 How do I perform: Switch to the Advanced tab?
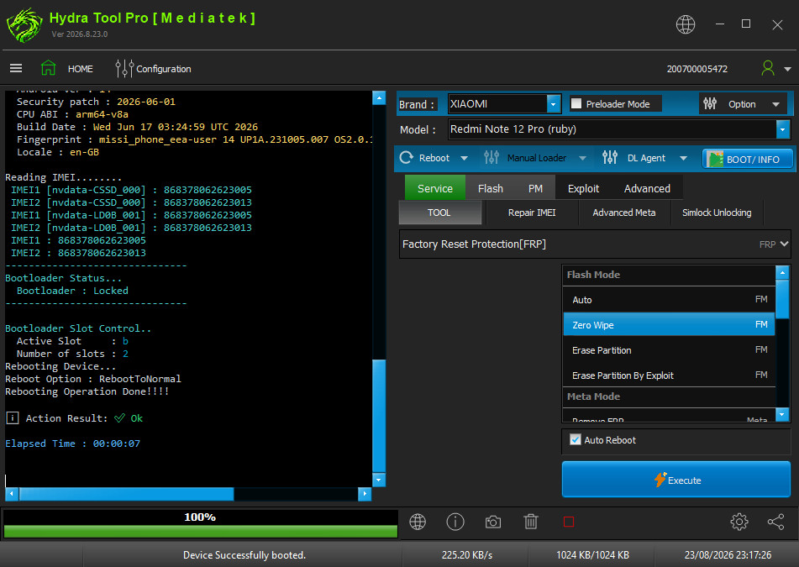(647, 188)
